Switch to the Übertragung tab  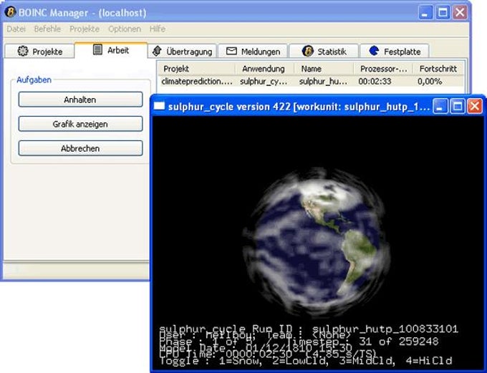tap(183, 52)
